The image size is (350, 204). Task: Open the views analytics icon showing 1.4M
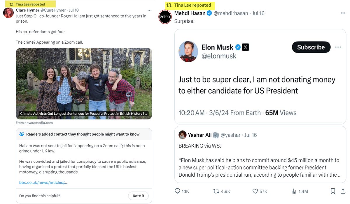pos(294,191)
